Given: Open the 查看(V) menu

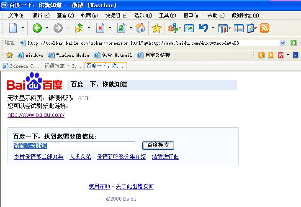Looking at the screenshot, I should pyautogui.click(x=65, y=15).
